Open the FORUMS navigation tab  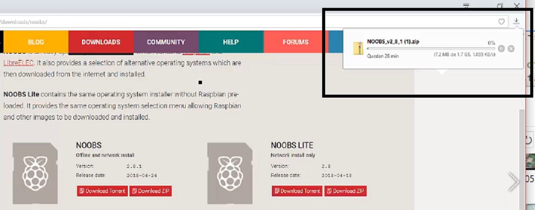(296, 42)
